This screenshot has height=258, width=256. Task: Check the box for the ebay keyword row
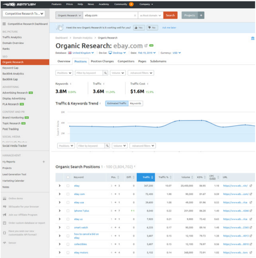[x=68, y=186]
